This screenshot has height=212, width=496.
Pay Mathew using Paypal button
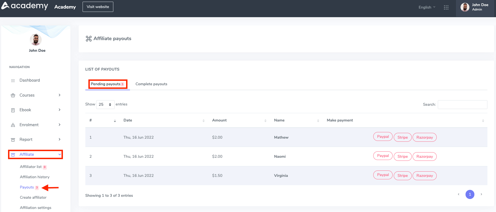point(383,137)
